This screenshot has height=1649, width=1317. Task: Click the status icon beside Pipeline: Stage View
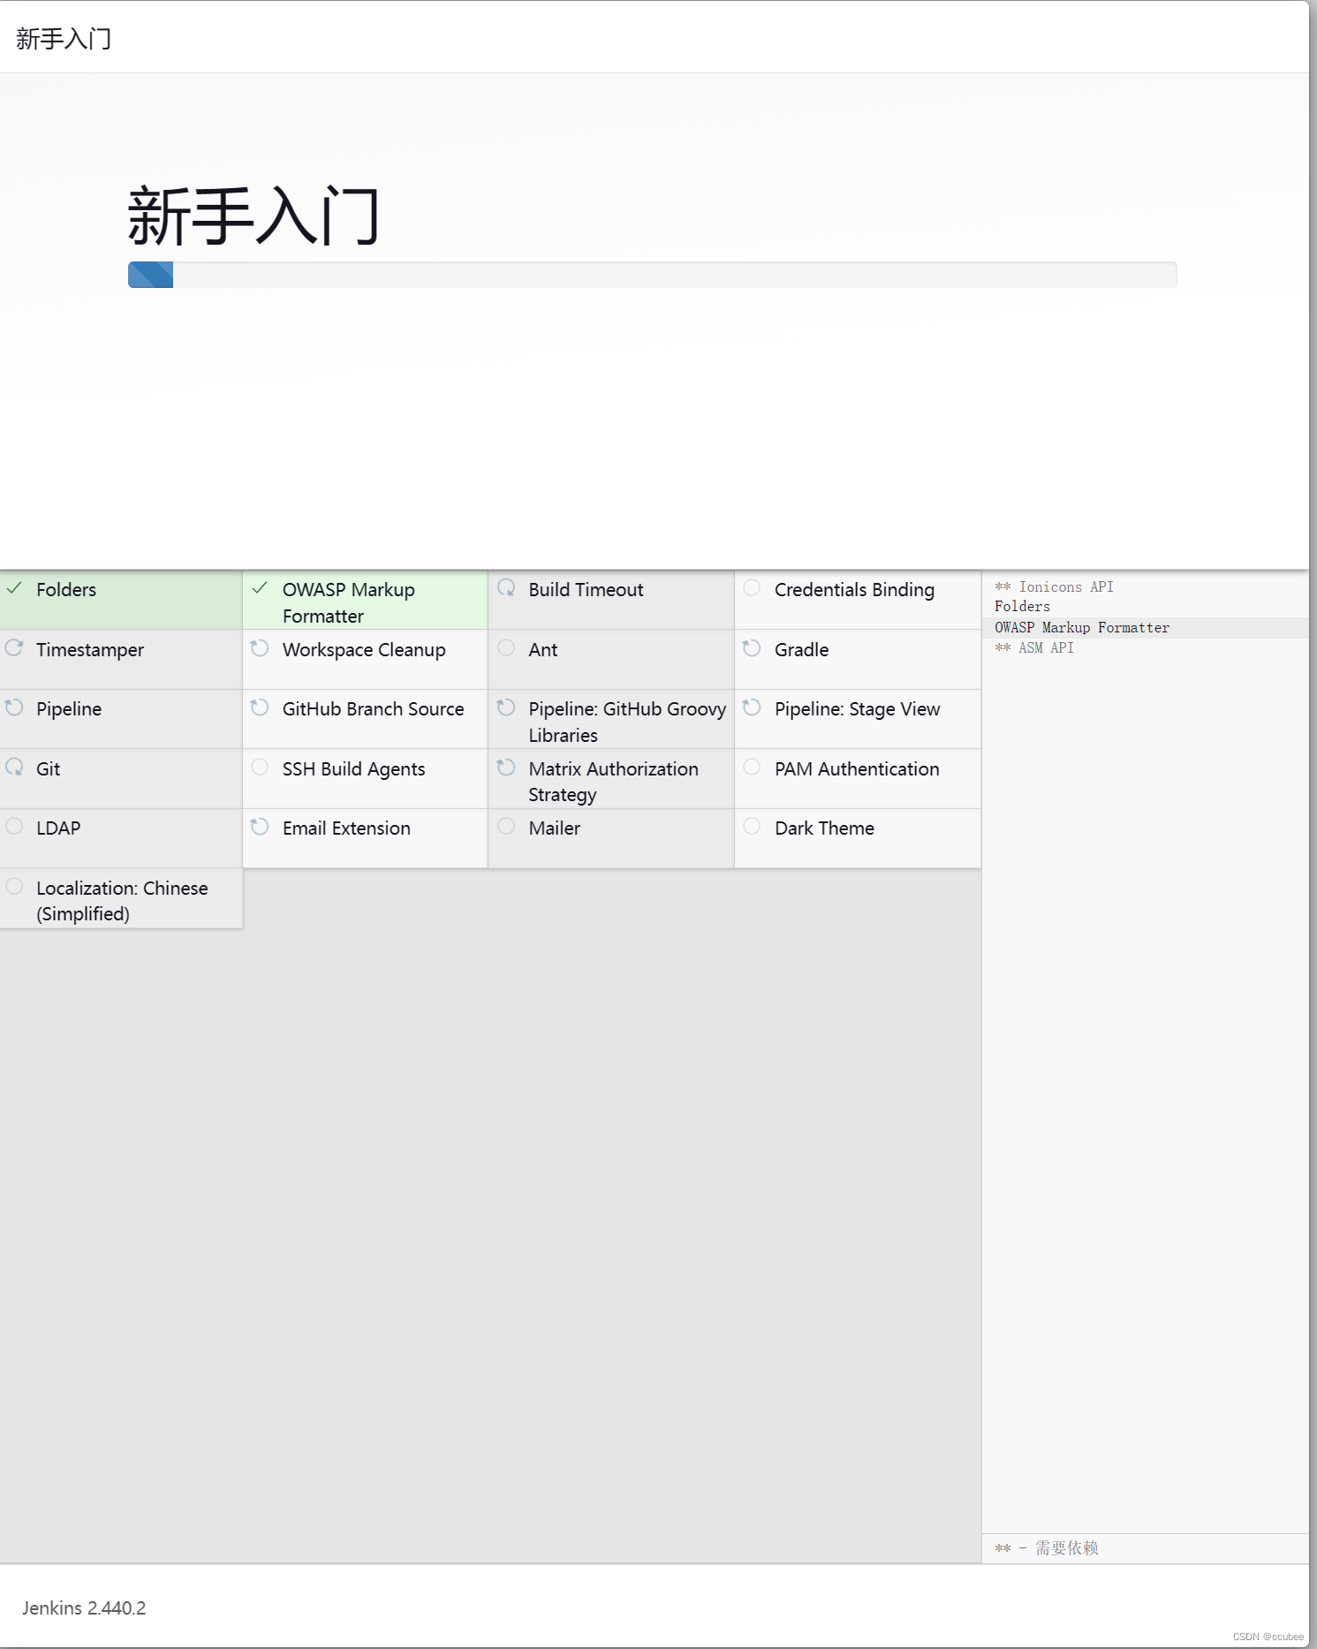[x=752, y=707]
